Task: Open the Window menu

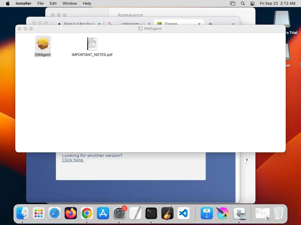Action: click(70, 4)
